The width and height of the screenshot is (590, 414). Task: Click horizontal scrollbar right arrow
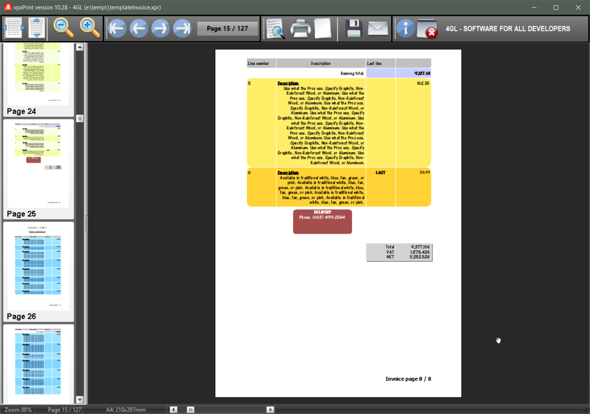270,409
